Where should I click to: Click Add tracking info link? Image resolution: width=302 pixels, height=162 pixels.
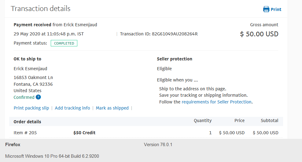(x=72, y=108)
